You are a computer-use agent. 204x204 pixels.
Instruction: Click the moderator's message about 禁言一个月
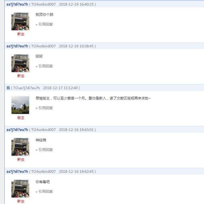[x=93, y=98]
